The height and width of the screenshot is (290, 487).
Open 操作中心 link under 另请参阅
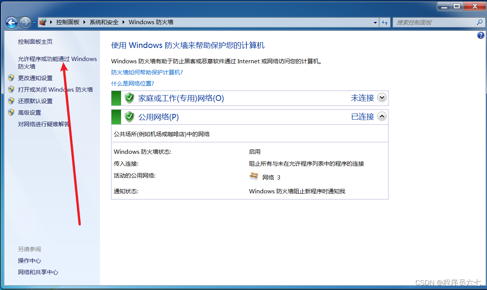coord(30,260)
